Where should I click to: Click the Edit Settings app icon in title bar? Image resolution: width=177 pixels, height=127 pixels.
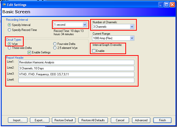tap(4, 5)
